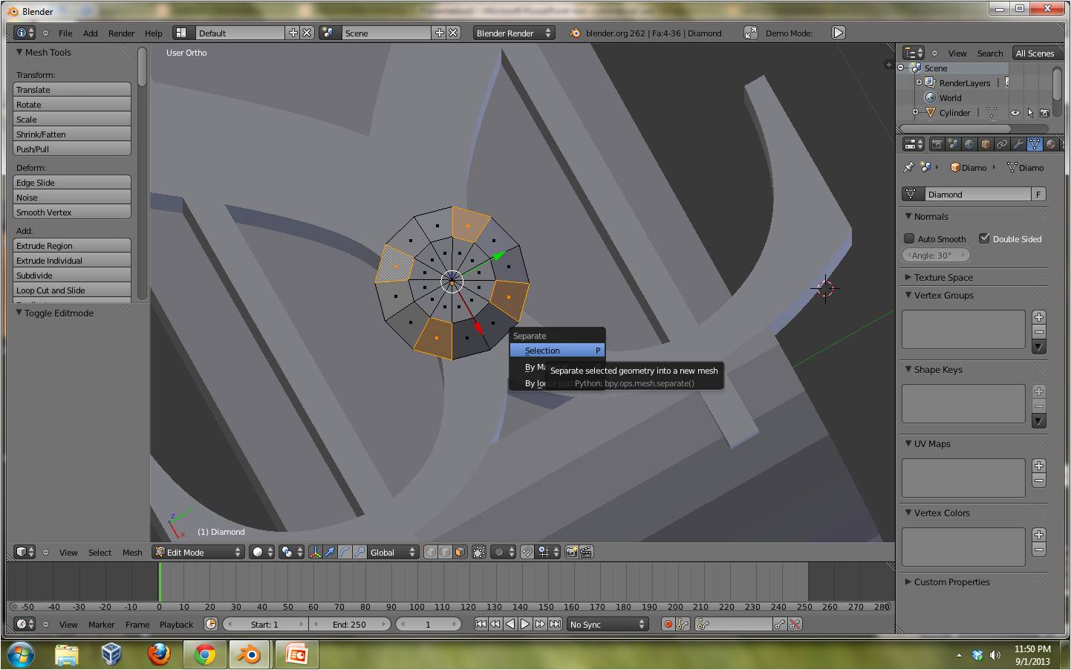
Task: Open the Material properties tab icon
Action: point(1051,144)
